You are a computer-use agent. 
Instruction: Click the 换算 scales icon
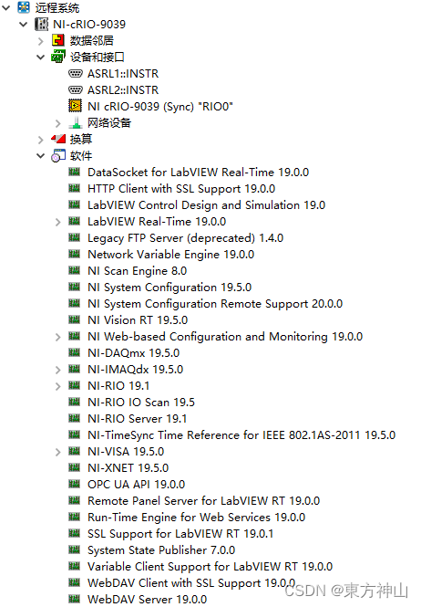click(58, 139)
